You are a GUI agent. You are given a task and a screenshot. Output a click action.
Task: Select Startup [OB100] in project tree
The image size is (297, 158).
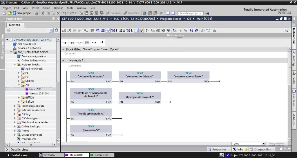(x=39, y=93)
